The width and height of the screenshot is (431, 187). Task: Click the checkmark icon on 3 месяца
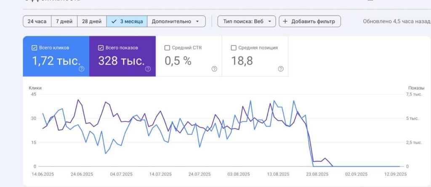(x=114, y=21)
